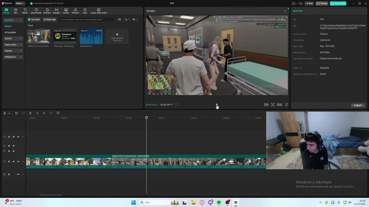Select the 2025-11-0...44-40.mkv video thumbnail

[39, 36]
